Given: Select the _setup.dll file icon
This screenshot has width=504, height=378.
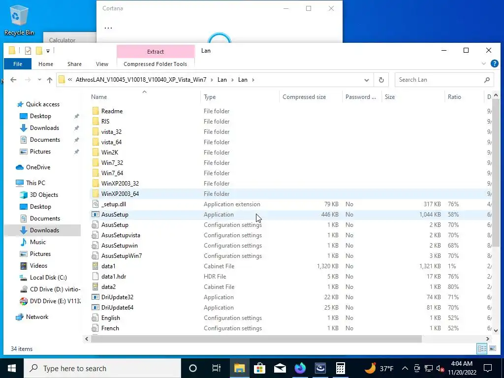Looking at the screenshot, I should tap(95, 204).
